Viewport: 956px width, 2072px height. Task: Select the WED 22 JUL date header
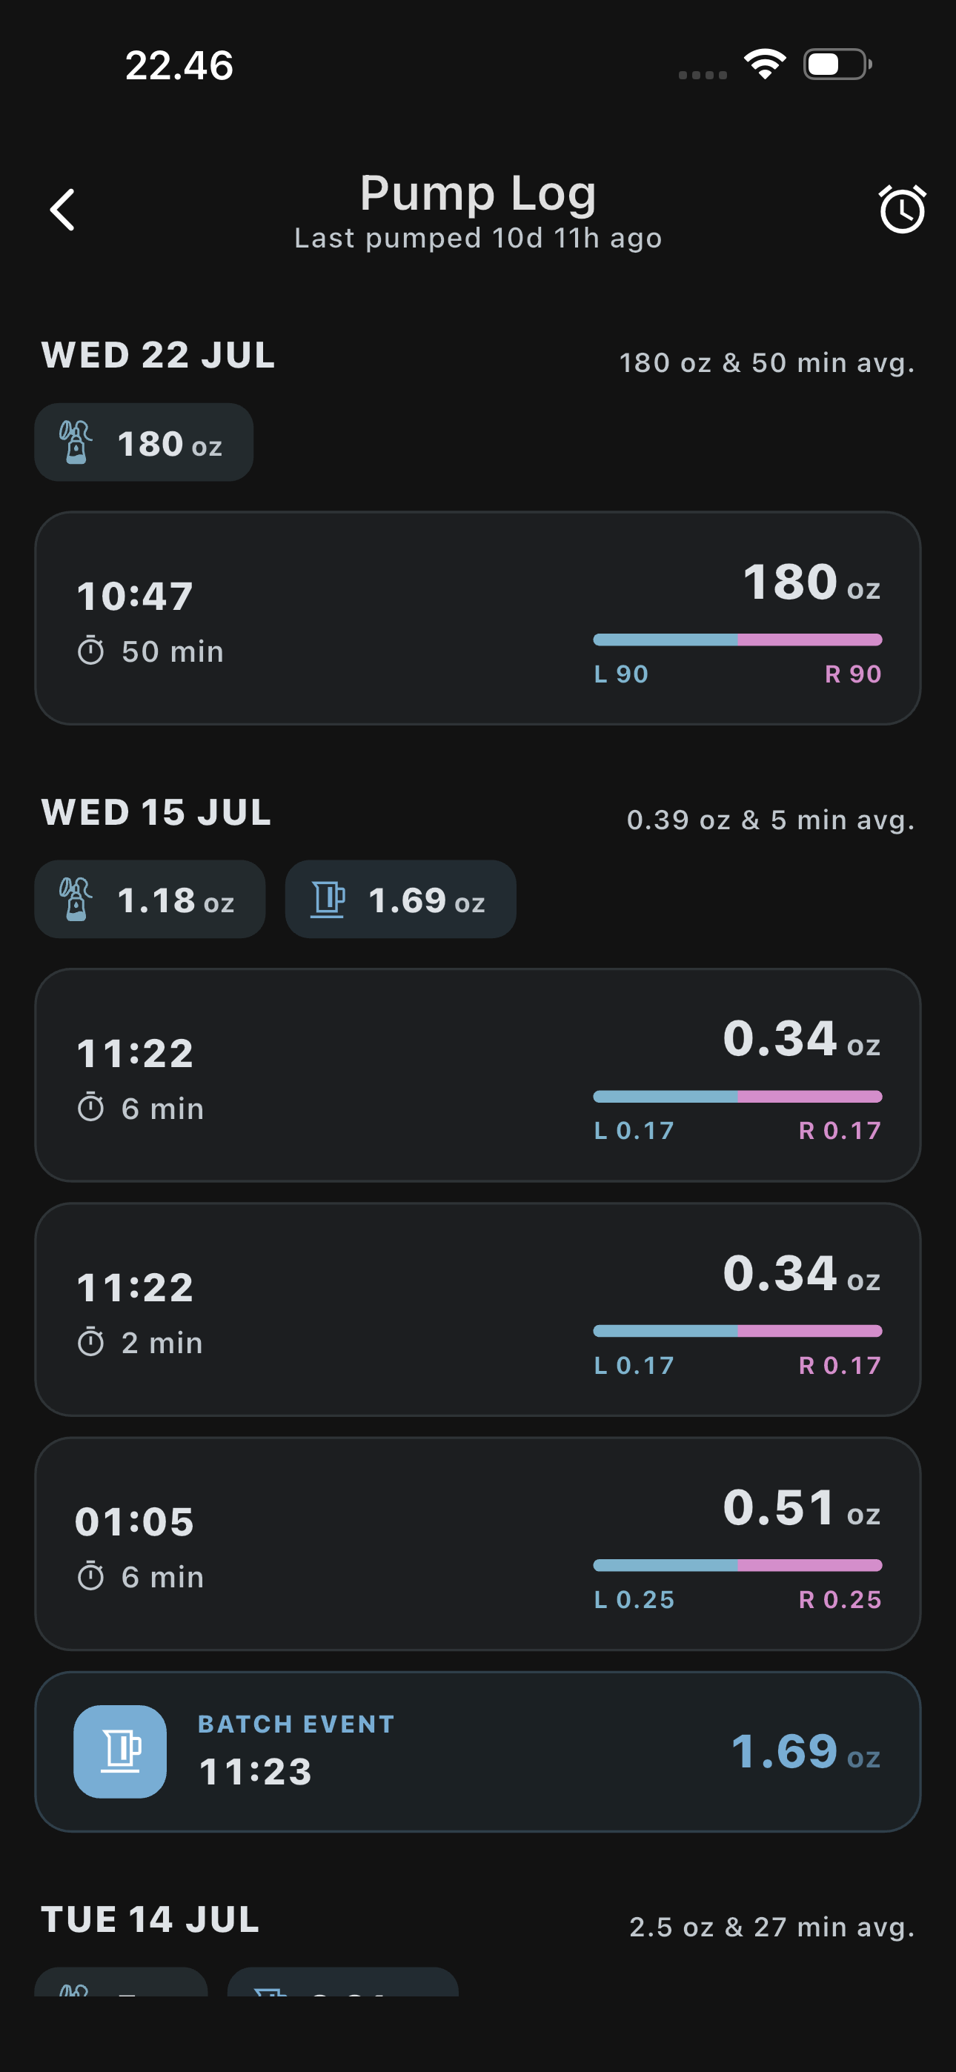(159, 355)
